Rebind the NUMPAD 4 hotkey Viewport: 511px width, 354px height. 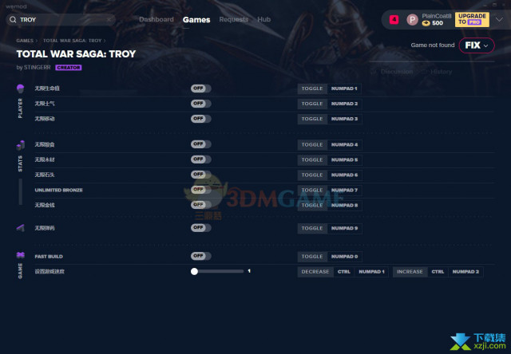point(344,145)
